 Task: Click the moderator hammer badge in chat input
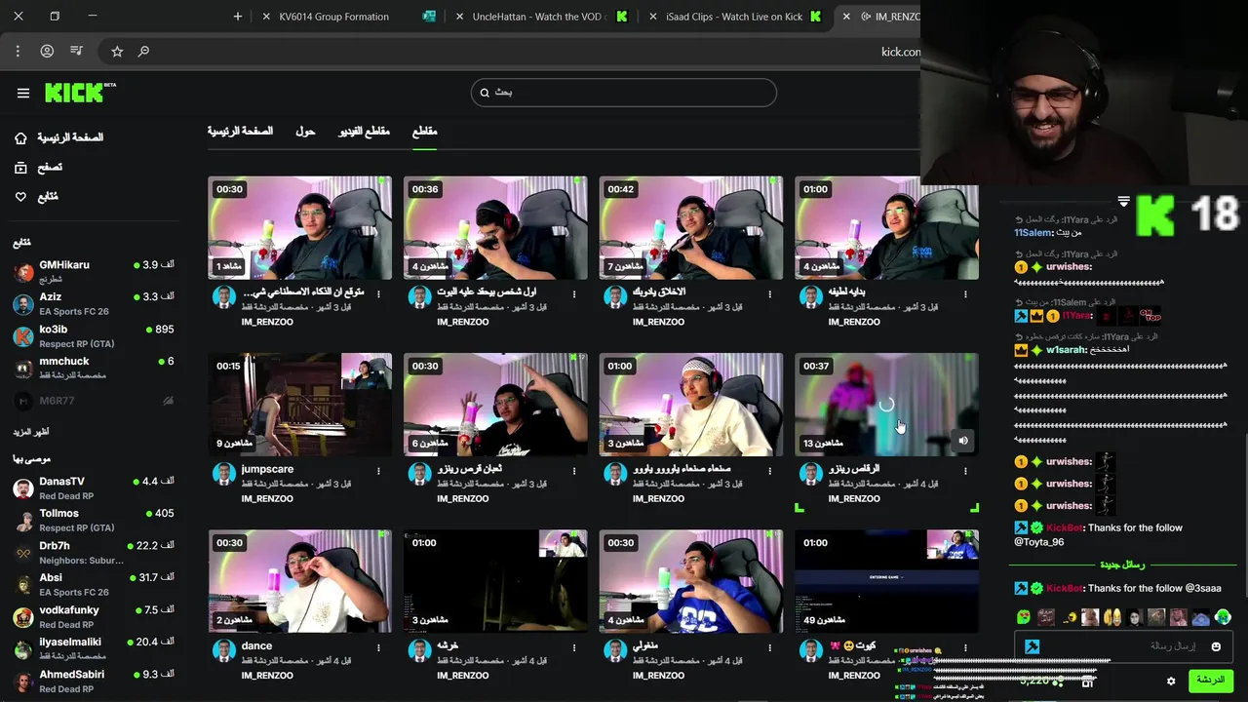point(1032,646)
